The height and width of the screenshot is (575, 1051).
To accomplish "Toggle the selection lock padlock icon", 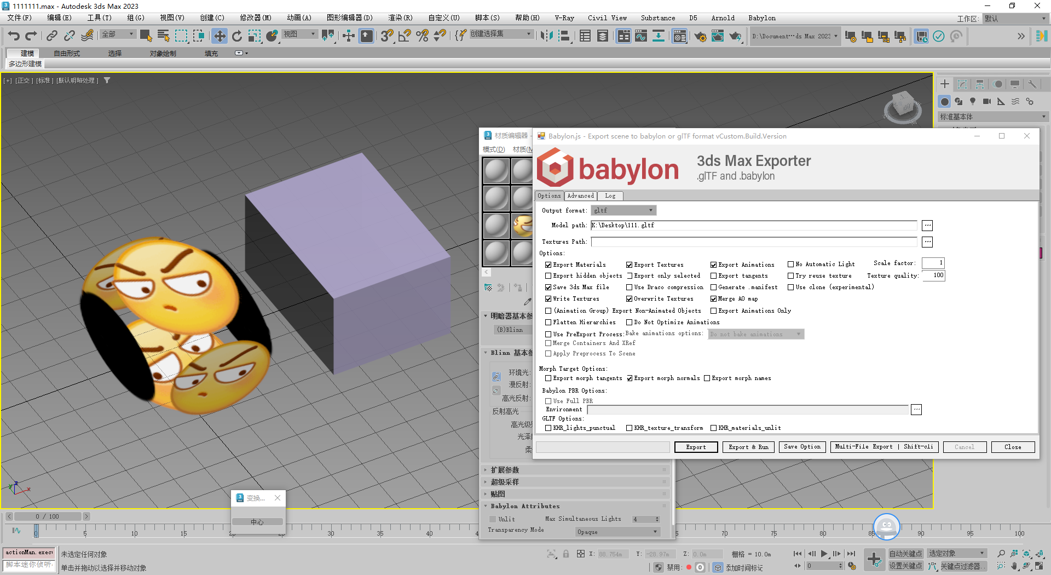I will pyautogui.click(x=566, y=554).
